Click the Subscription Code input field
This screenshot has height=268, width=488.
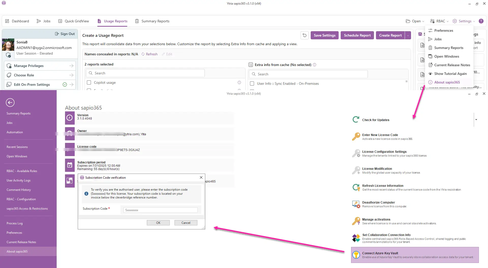160,210
